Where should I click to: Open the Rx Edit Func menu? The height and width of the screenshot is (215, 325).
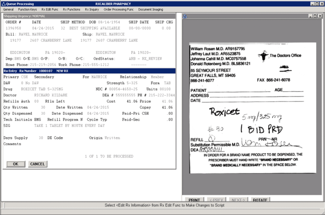click(x=50, y=10)
